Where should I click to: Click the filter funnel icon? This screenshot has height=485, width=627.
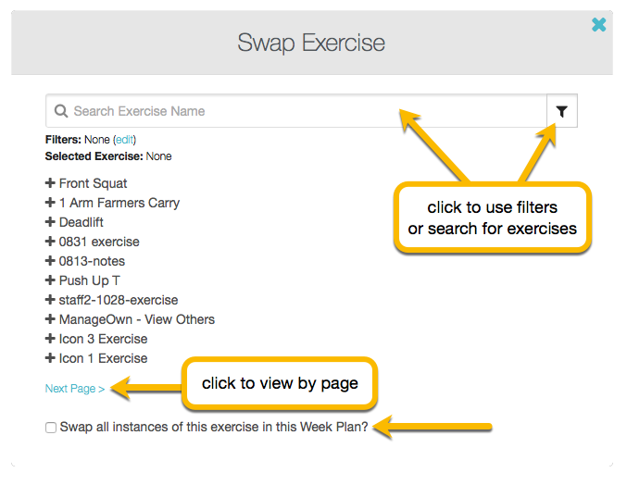pos(561,111)
